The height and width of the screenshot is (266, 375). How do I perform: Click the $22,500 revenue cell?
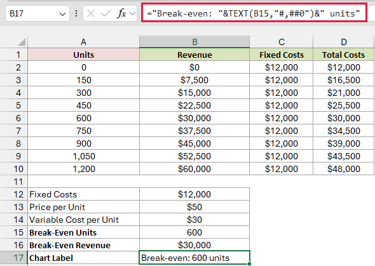[x=194, y=105]
